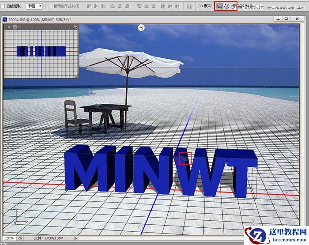Click the infinite light widget at canvas top
This screenshot has height=245, width=309.
click(x=141, y=28)
